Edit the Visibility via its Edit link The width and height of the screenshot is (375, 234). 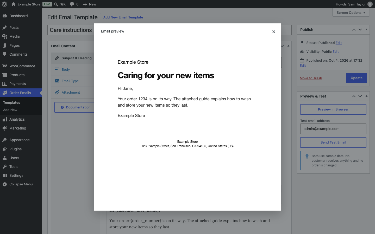(336, 52)
